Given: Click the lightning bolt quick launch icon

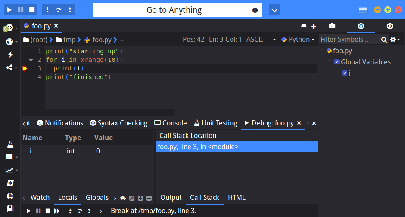Looking at the screenshot, I should [x=10, y=55].
